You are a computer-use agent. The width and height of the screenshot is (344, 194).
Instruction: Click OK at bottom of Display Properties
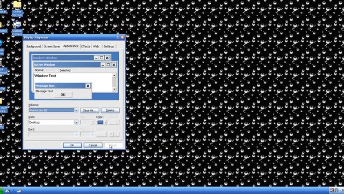coord(72,145)
